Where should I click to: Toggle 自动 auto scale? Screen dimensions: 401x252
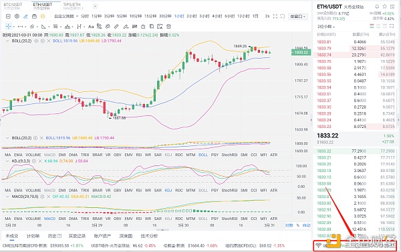[306, 225]
